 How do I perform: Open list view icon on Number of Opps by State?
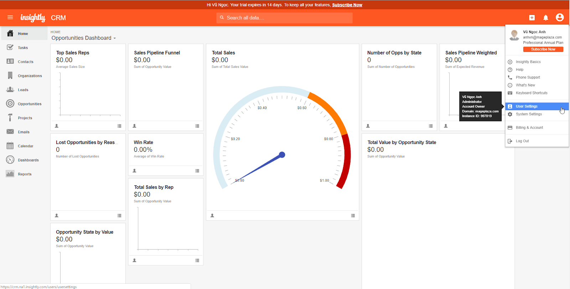(431, 126)
